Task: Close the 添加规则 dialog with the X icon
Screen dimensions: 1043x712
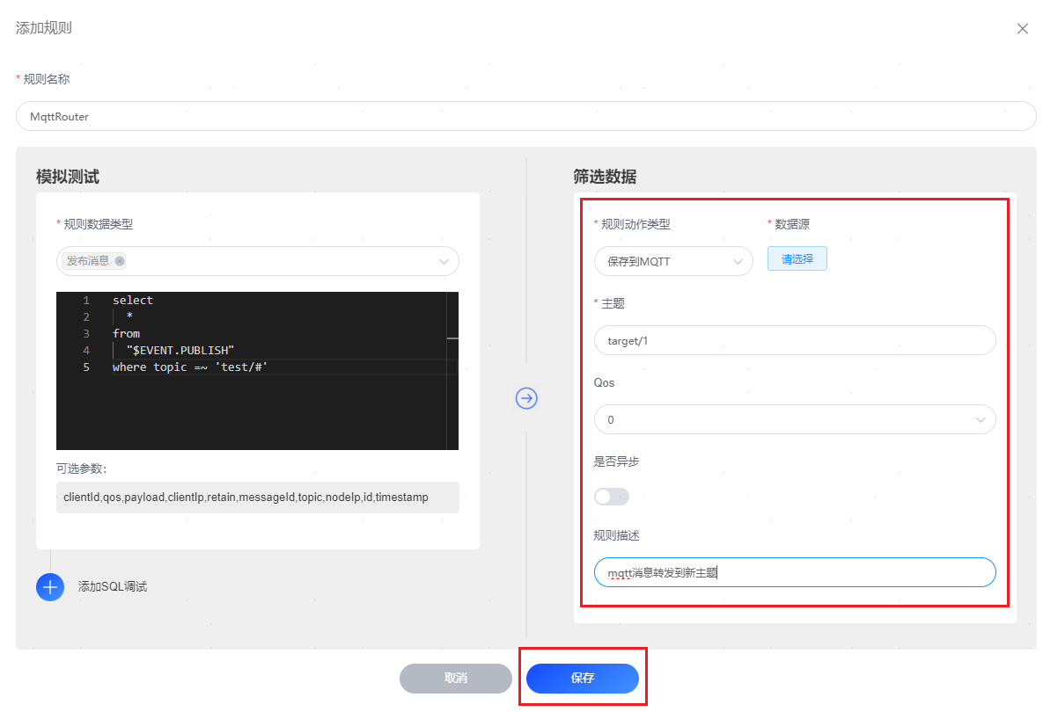Action: (x=1022, y=28)
